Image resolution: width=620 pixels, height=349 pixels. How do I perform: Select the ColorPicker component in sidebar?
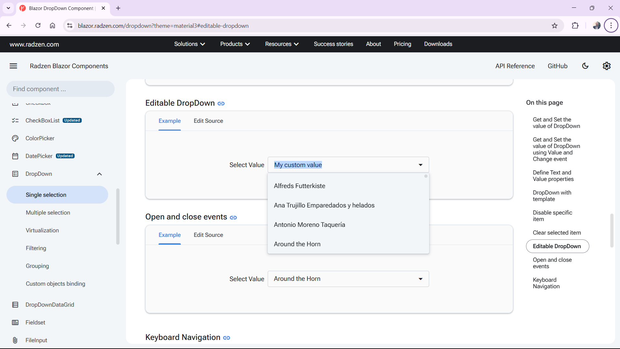coord(40,138)
